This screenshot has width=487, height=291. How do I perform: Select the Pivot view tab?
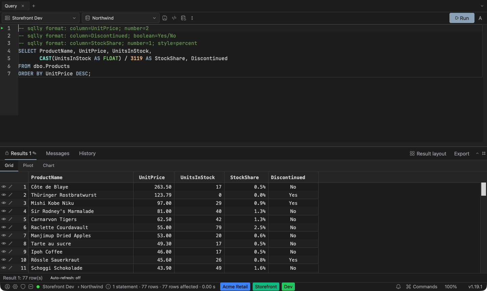point(28,165)
